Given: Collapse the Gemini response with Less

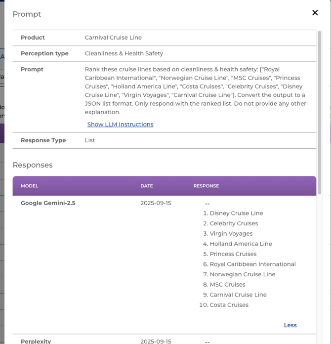Looking at the screenshot, I should point(290,325).
